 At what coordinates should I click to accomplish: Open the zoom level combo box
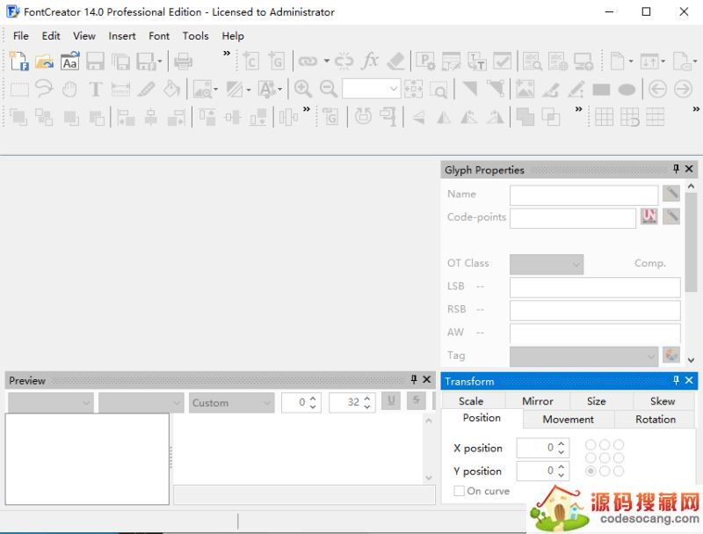tap(371, 89)
